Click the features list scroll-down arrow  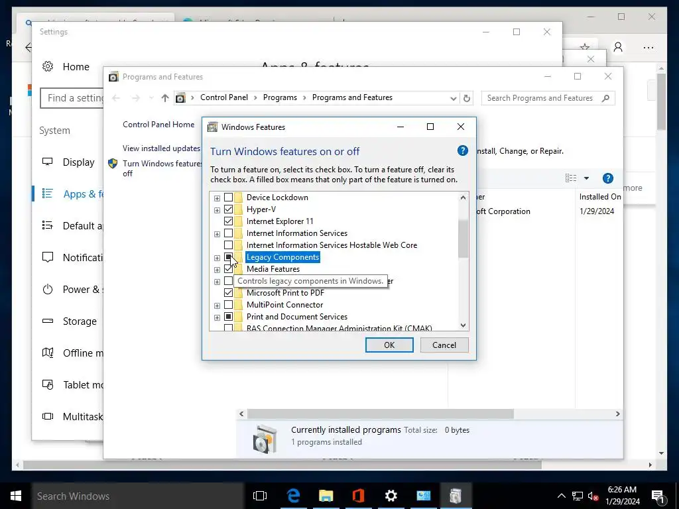coord(463,325)
